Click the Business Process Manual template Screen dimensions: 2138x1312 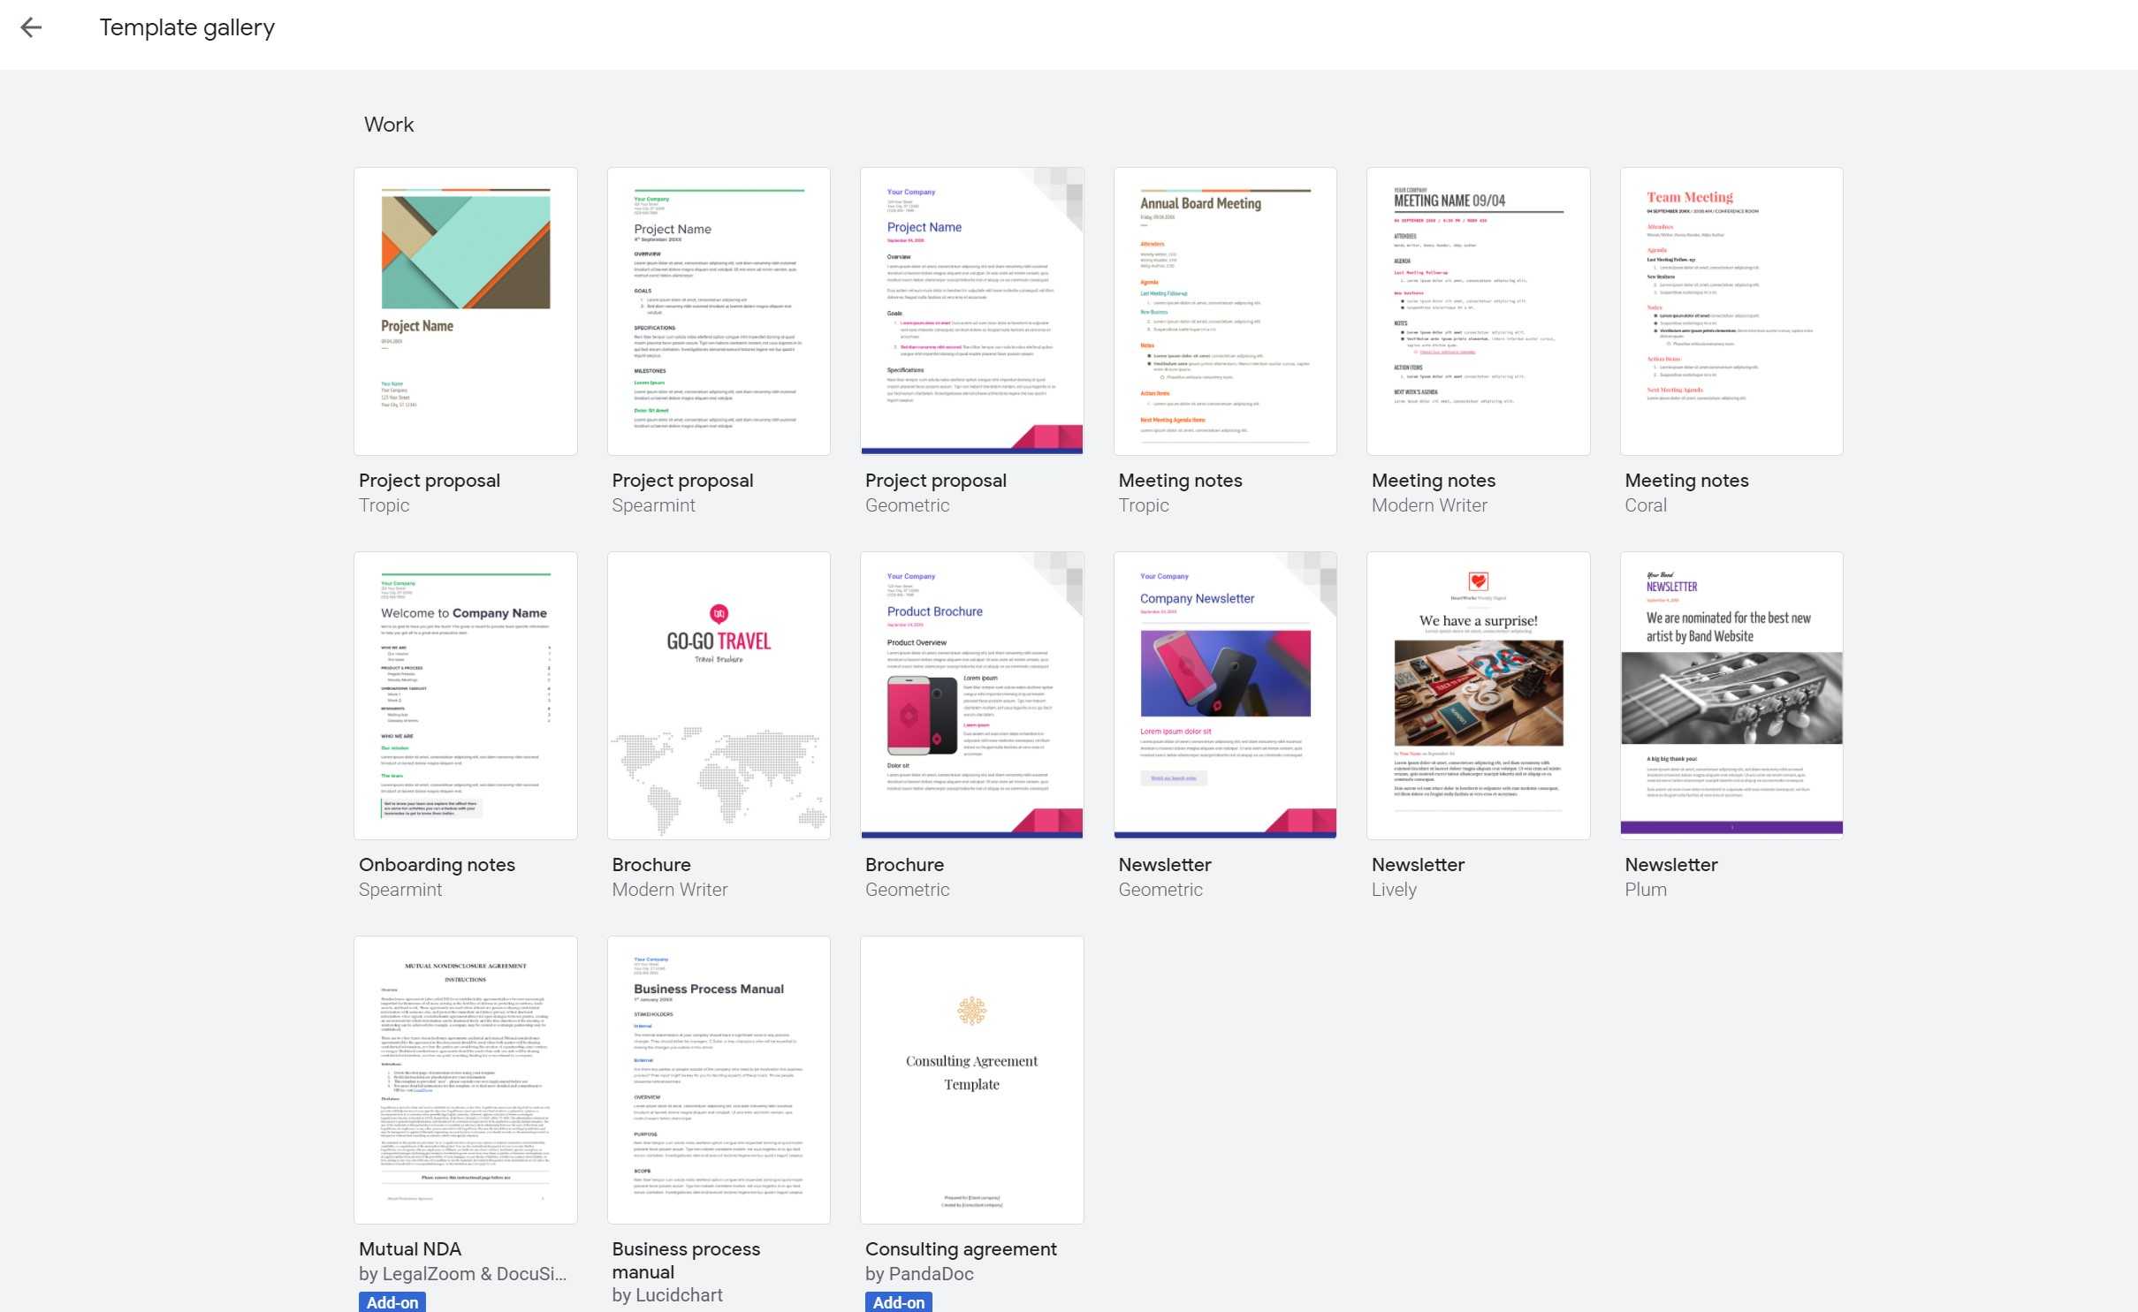pyautogui.click(x=719, y=1080)
